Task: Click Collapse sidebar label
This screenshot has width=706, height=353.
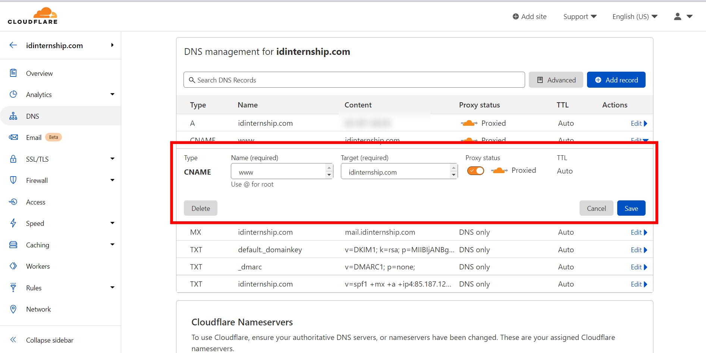Action: point(50,340)
